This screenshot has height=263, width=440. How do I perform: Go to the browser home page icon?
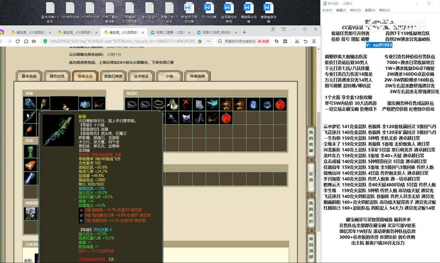[26, 41]
